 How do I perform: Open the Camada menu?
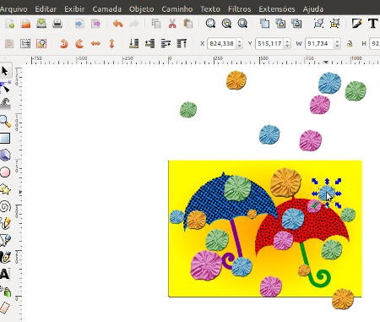point(107,9)
